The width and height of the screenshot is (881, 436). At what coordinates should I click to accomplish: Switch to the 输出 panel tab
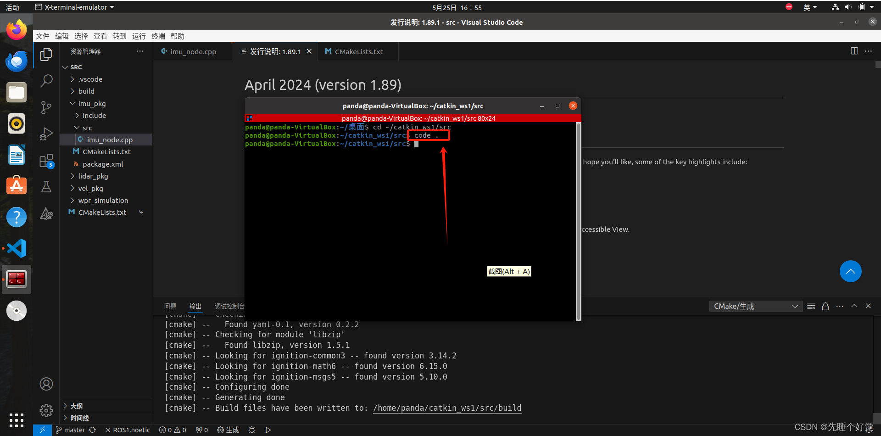(x=195, y=306)
